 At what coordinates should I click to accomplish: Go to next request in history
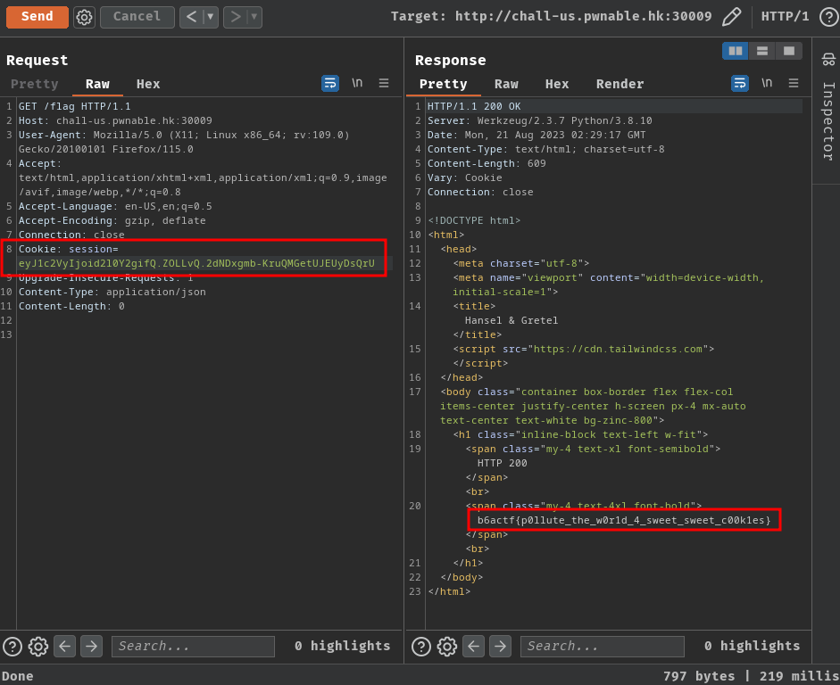pyautogui.click(x=235, y=17)
